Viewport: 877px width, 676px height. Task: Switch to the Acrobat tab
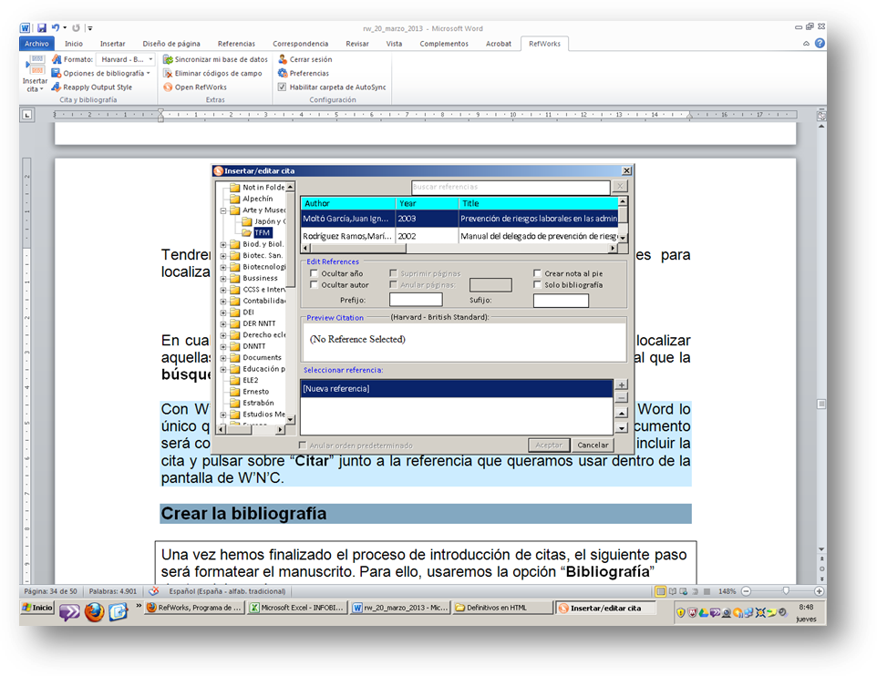point(499,44)
